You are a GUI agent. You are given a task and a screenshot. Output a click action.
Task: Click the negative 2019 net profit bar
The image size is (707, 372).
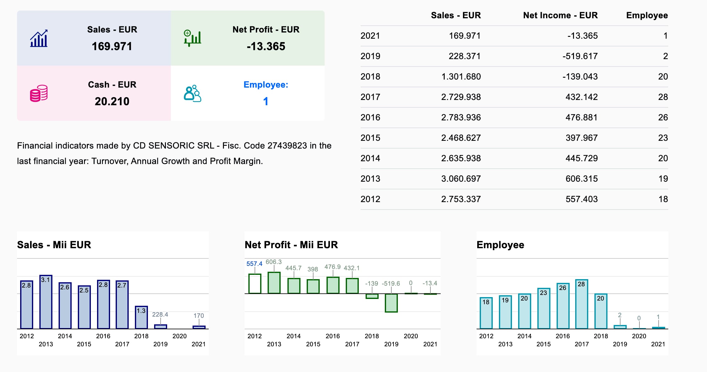(x=391, y=303)
